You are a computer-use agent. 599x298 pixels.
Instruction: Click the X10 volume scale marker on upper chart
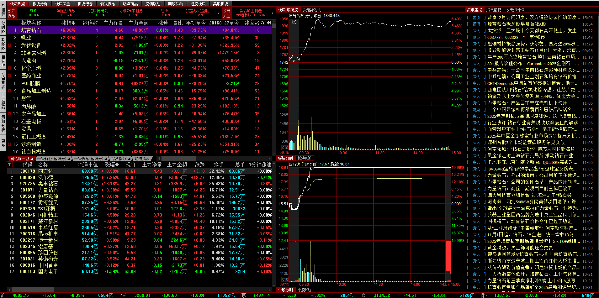click(284, 148)
